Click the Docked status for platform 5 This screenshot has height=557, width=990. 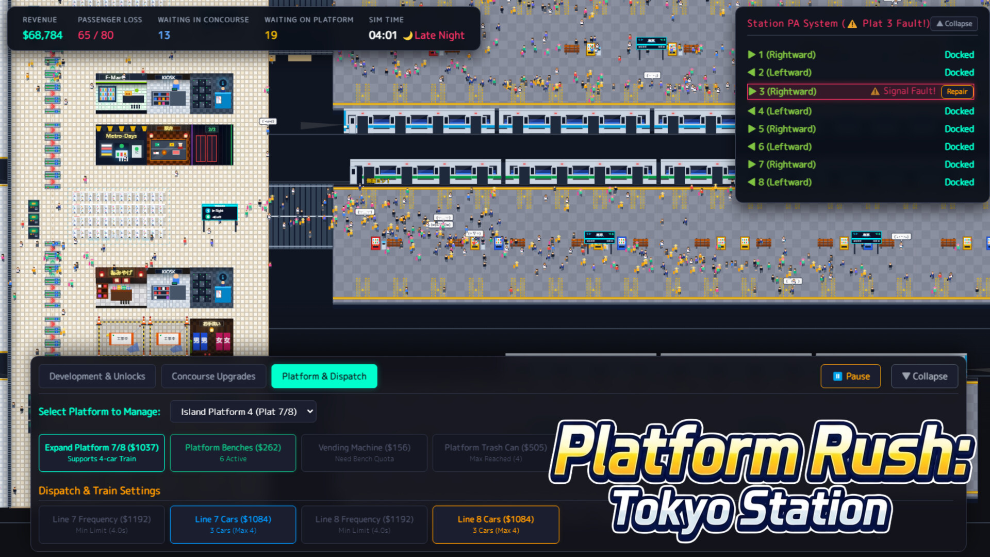click(x=959, y=129)
